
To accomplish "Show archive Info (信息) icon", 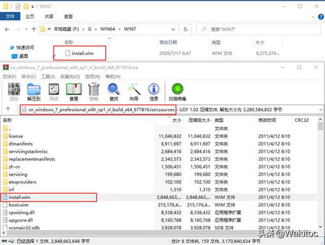I will 153,92.
